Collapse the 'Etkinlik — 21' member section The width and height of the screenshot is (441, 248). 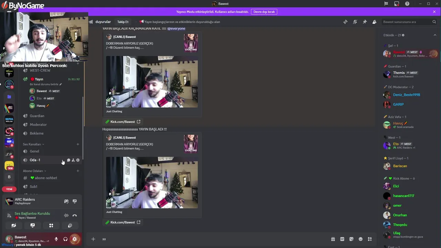(435, 35)
